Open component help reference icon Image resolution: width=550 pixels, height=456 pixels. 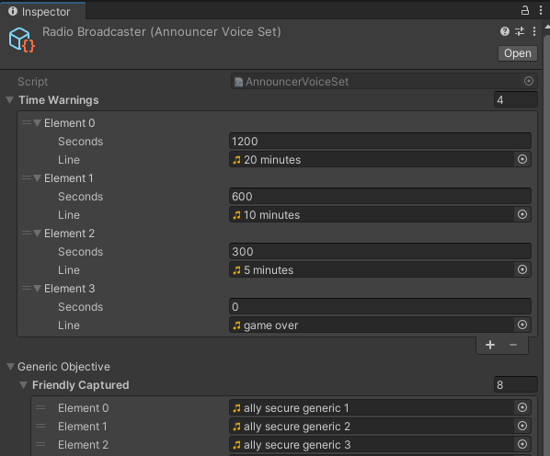pos(505,31)
